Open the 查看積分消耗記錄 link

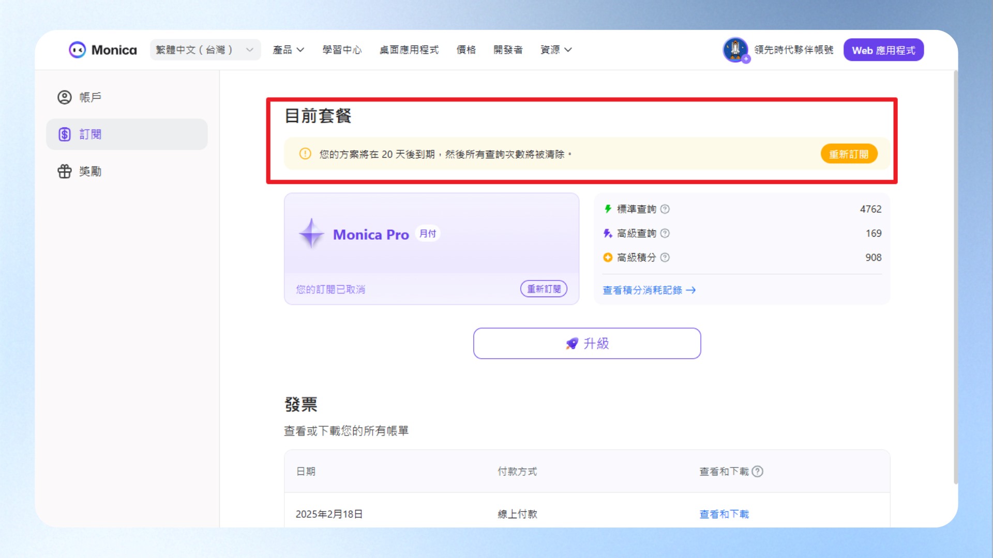pyautogui.click(x=649, y=290)
